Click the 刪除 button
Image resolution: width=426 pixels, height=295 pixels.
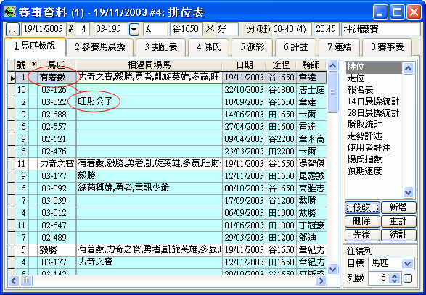[362, 221]
